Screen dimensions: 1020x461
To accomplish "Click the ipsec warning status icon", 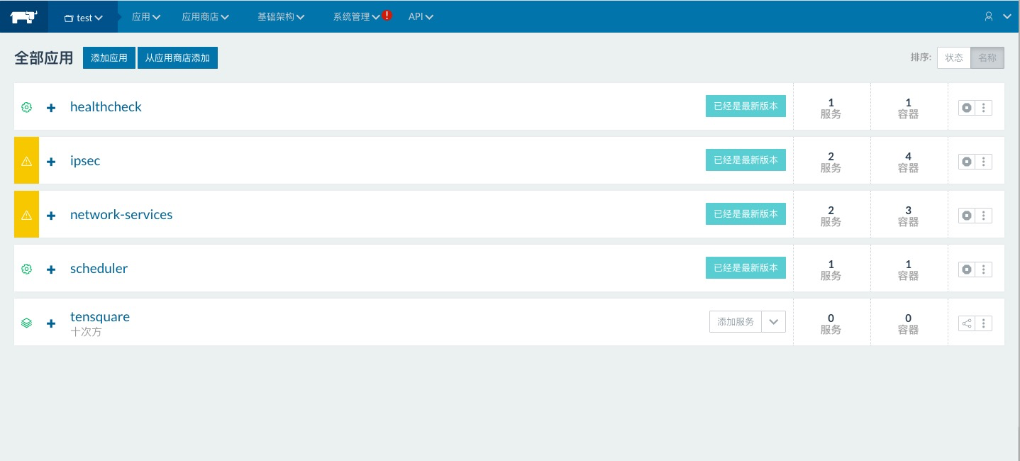I will [x=26, y=161].
